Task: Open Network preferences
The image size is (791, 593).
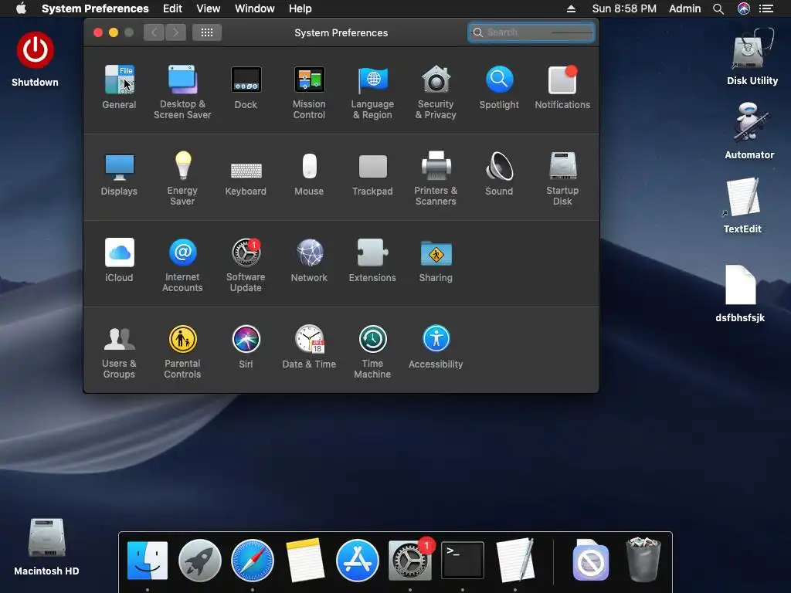Action: coord(309,260)
